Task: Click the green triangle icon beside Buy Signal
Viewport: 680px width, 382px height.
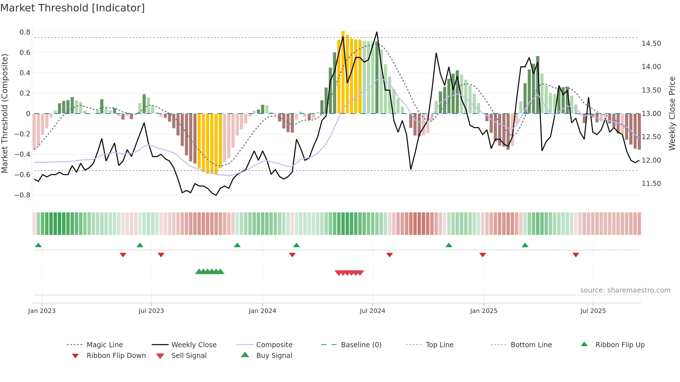Action: tap(245, 355)
